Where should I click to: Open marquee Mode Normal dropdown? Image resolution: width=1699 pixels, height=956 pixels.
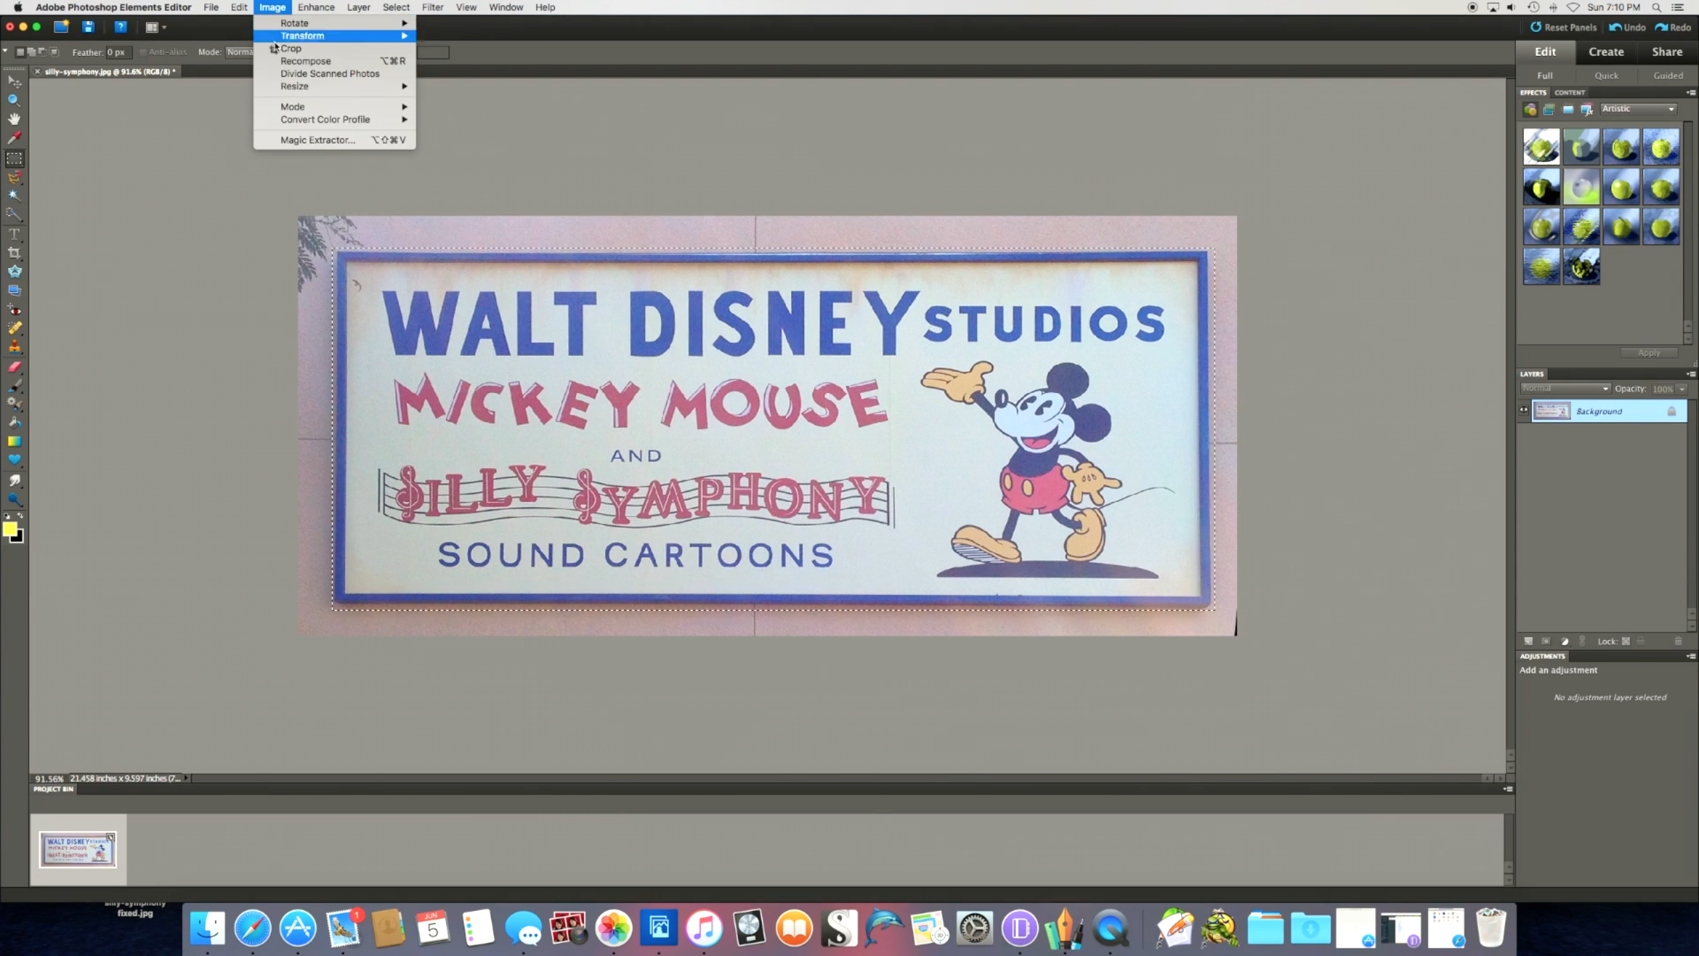coord(240,52)
